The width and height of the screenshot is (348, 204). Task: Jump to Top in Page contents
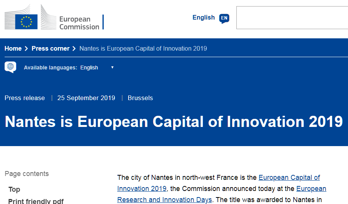14,189
